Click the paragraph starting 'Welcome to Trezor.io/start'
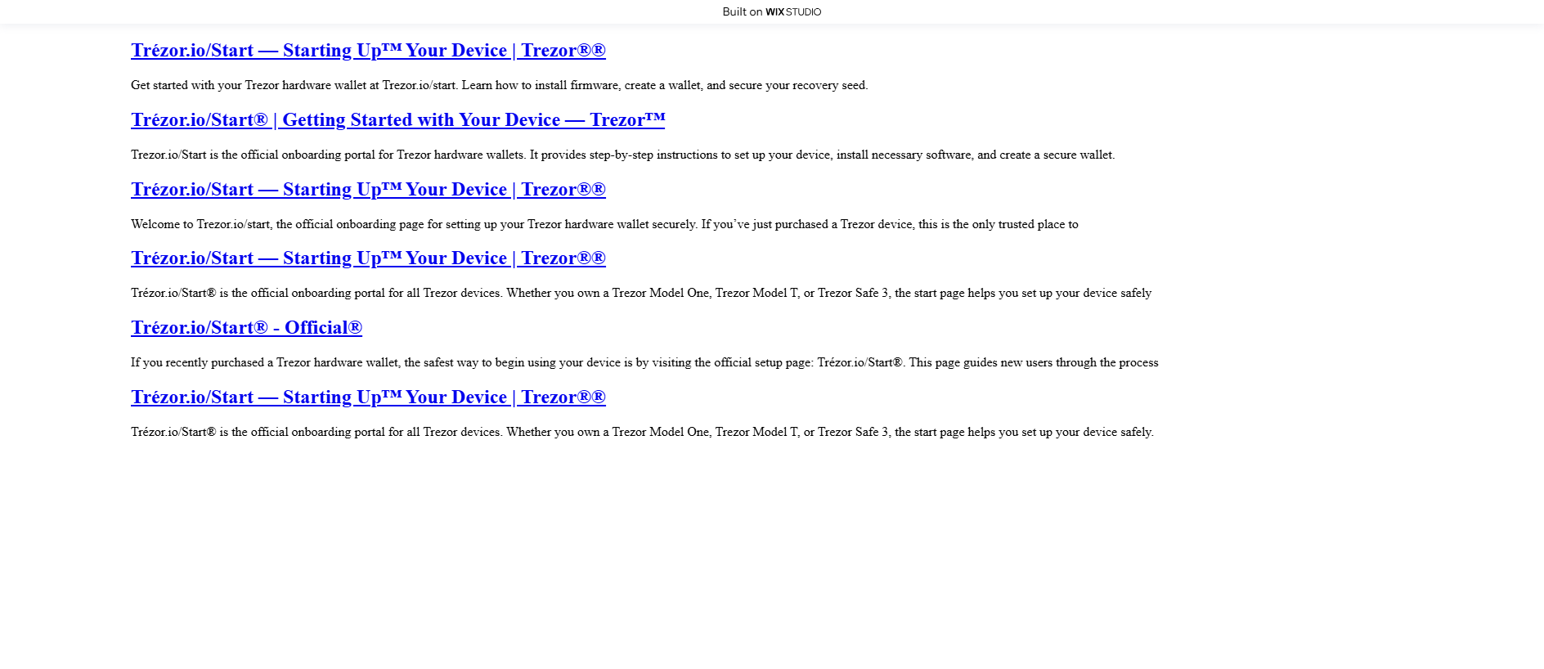The height and width of the screenshot is (669, 1544). coord(604,224)
